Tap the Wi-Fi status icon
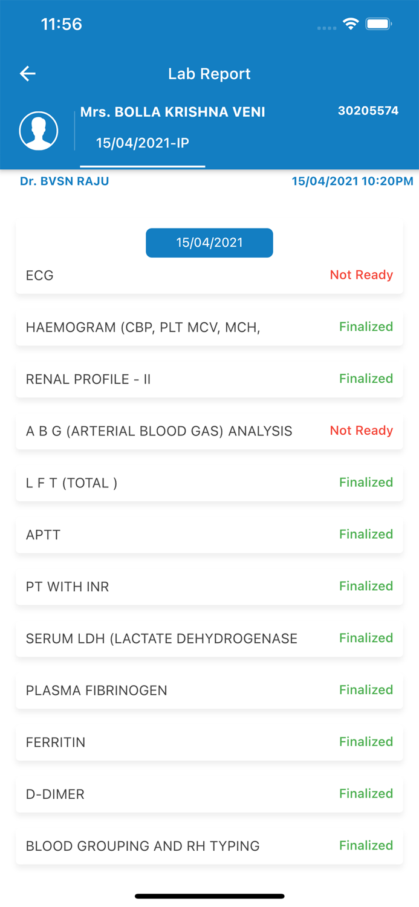This screenshot has height=907, width=419. (351, 25)
